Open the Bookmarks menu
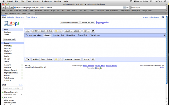 [47, 1]
